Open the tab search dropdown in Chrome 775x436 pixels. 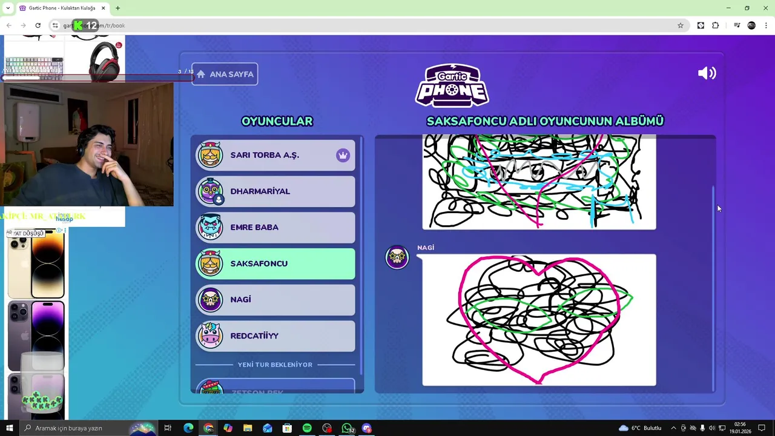click(7, 8)
